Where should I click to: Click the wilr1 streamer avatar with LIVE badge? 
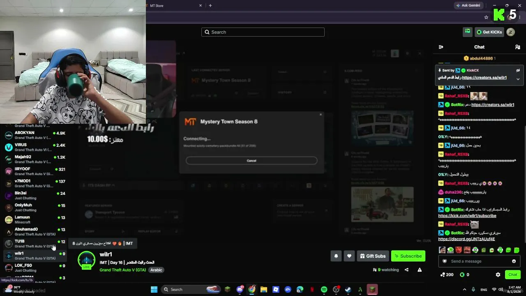tap(86, 260)
